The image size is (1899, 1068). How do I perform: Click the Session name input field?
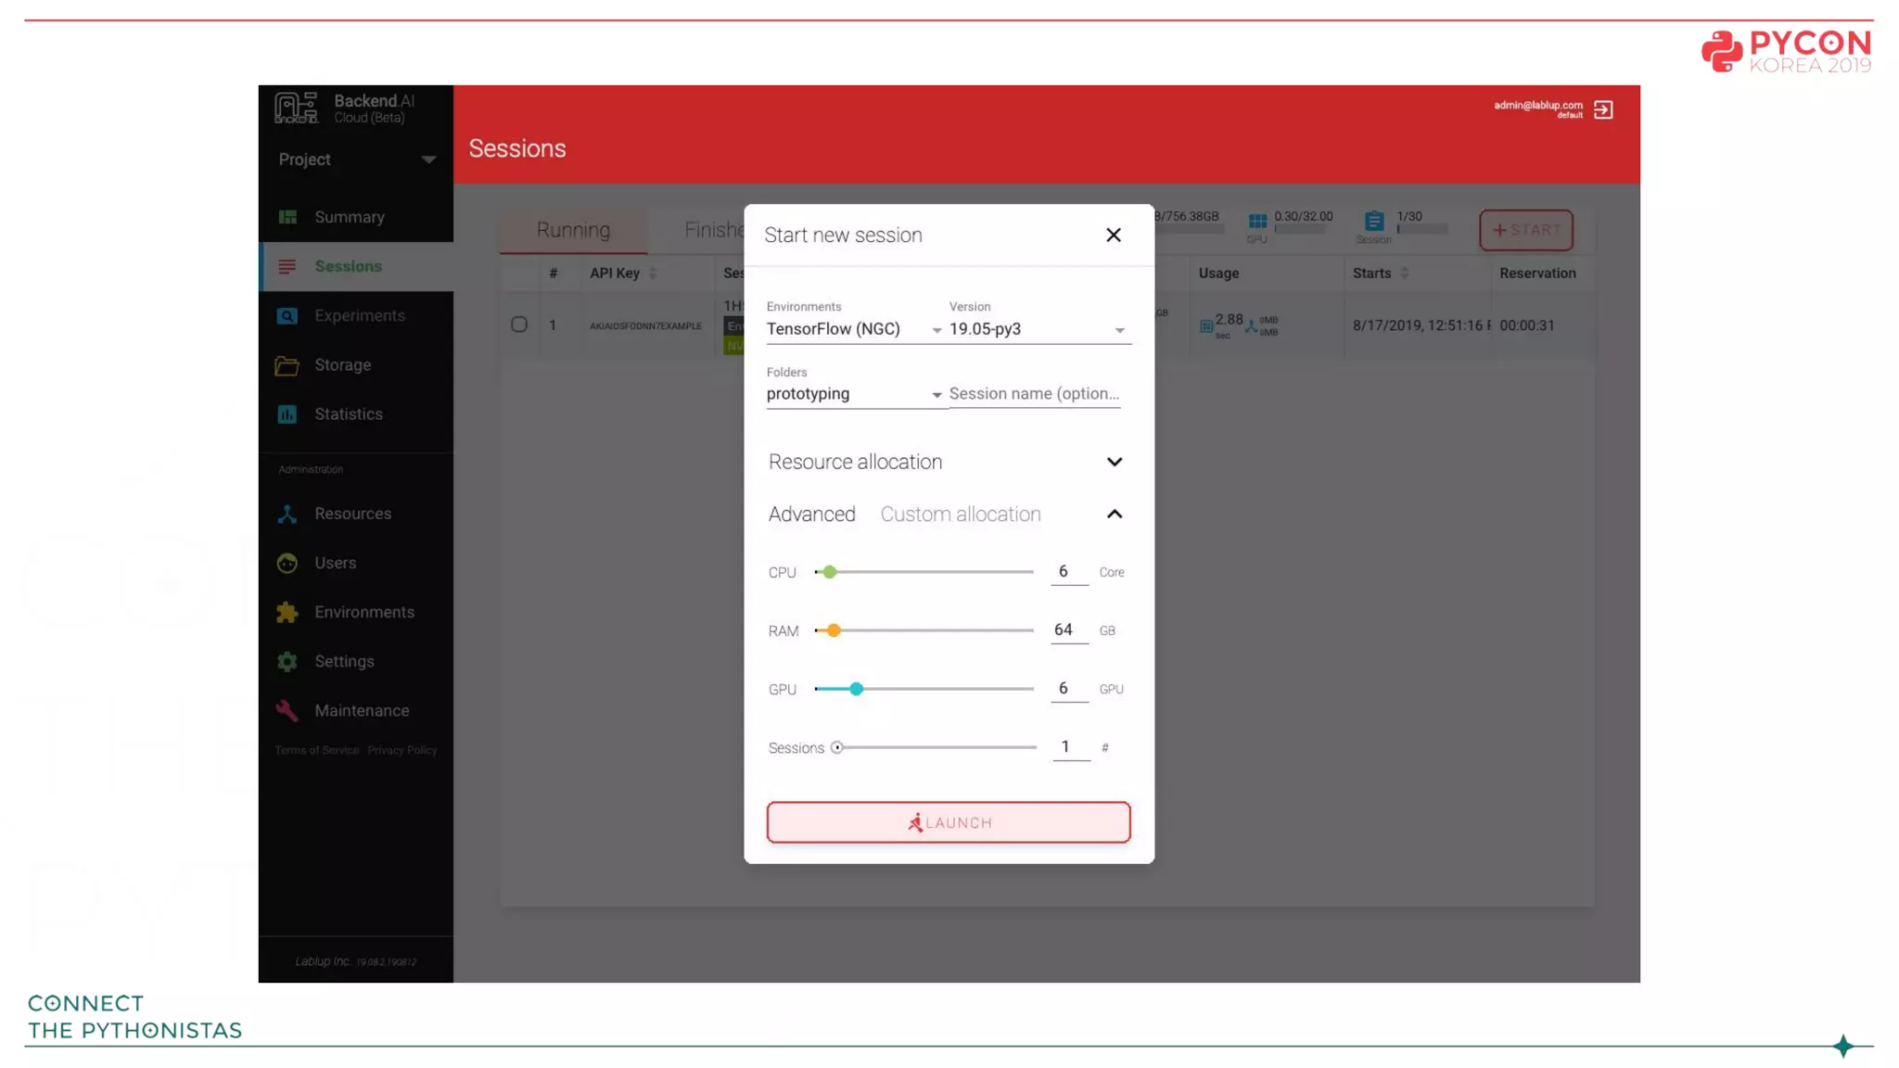[1034, 394]
